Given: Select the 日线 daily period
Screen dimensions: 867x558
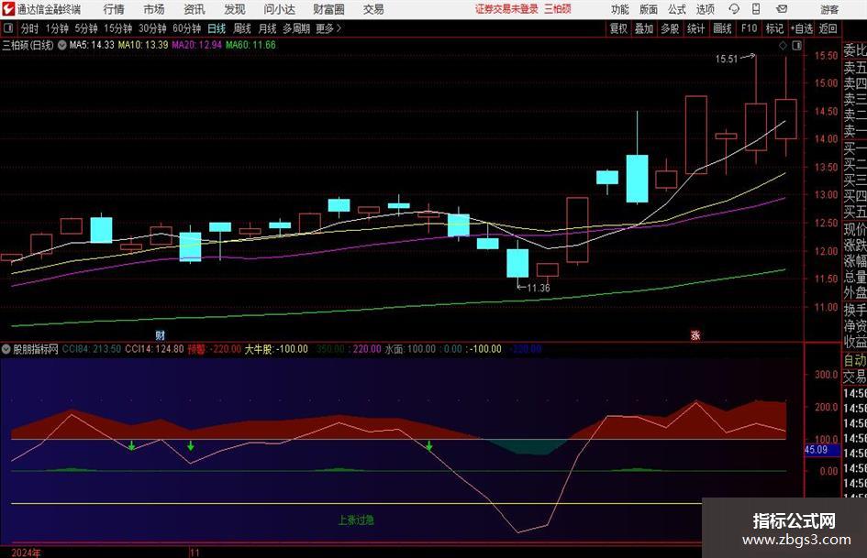Looking at the screenshot, I should [x=217, y=28].
